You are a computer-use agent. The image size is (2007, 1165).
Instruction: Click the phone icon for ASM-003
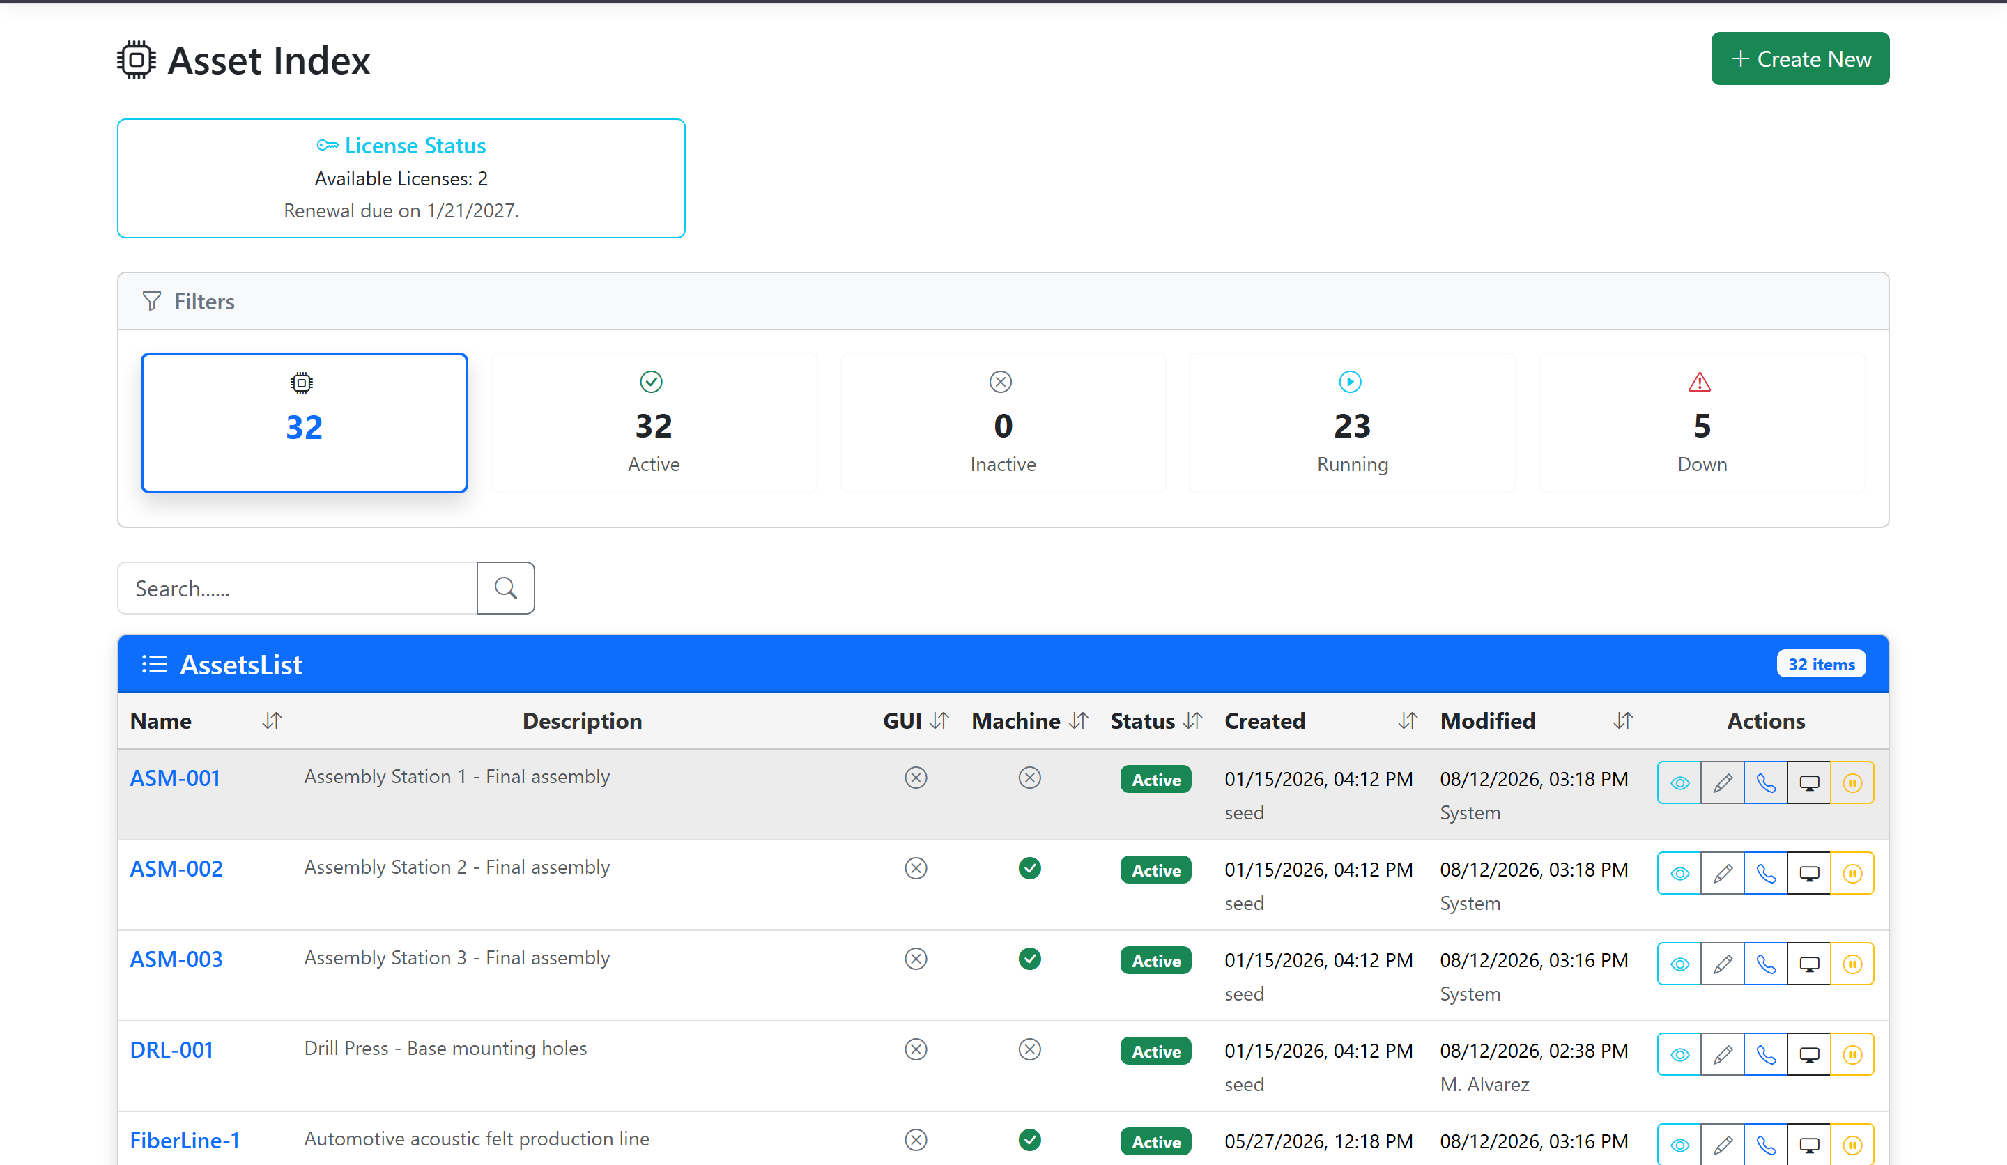[x=1766, y=964]
